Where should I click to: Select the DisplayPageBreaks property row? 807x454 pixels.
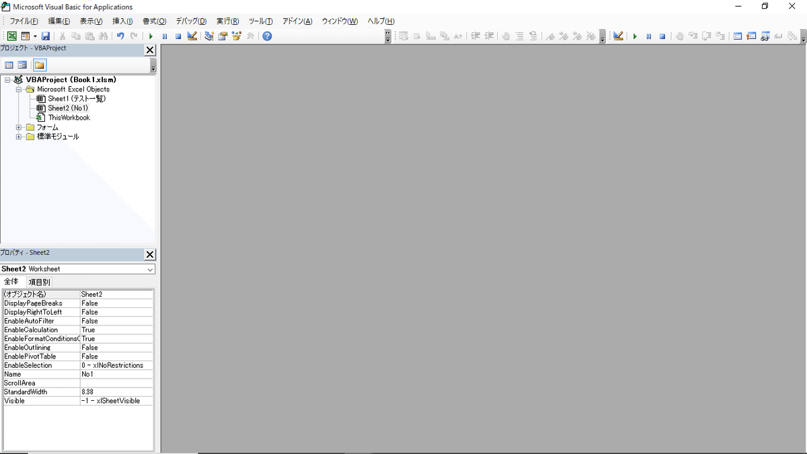[78, 303]
